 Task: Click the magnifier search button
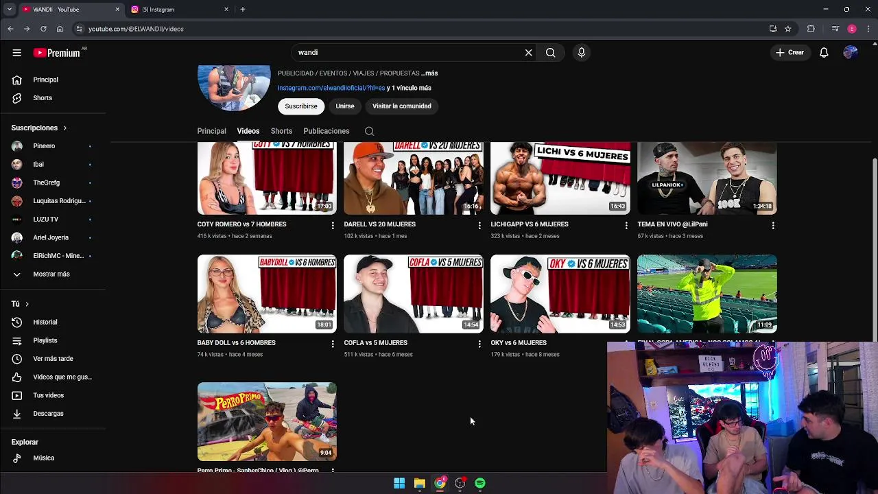pyautogui.click(x=550, y=53)
